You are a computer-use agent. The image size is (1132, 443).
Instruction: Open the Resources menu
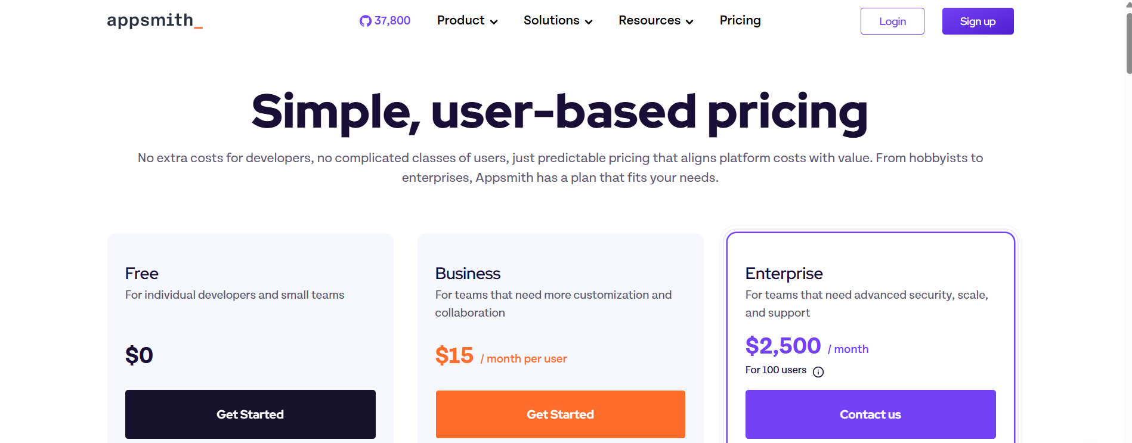pyautogui.click(x=649, y=21)
